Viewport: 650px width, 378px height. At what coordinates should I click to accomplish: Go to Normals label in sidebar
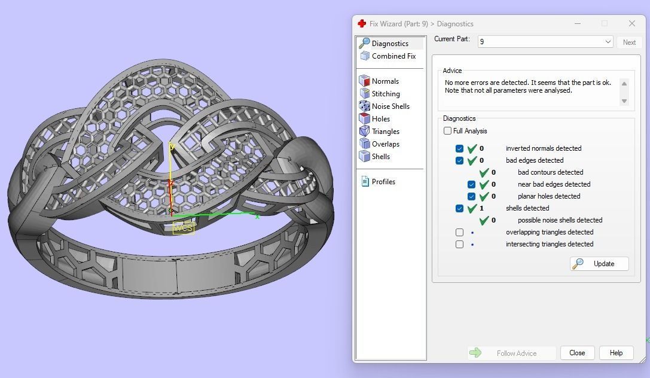[385, 81]
